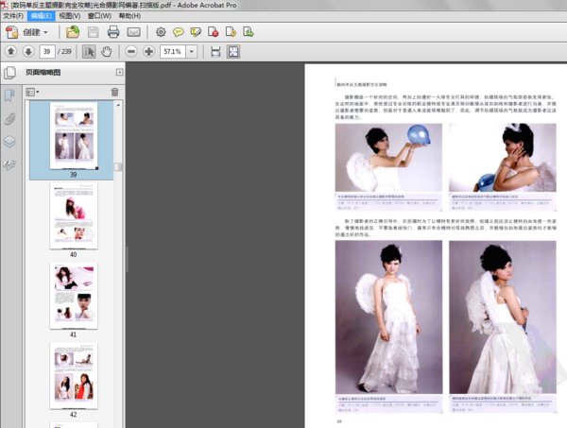This screenshot has width=567, height=428.
Task: Open the 编辑(E) menu
Action: [x=41, y=16]
